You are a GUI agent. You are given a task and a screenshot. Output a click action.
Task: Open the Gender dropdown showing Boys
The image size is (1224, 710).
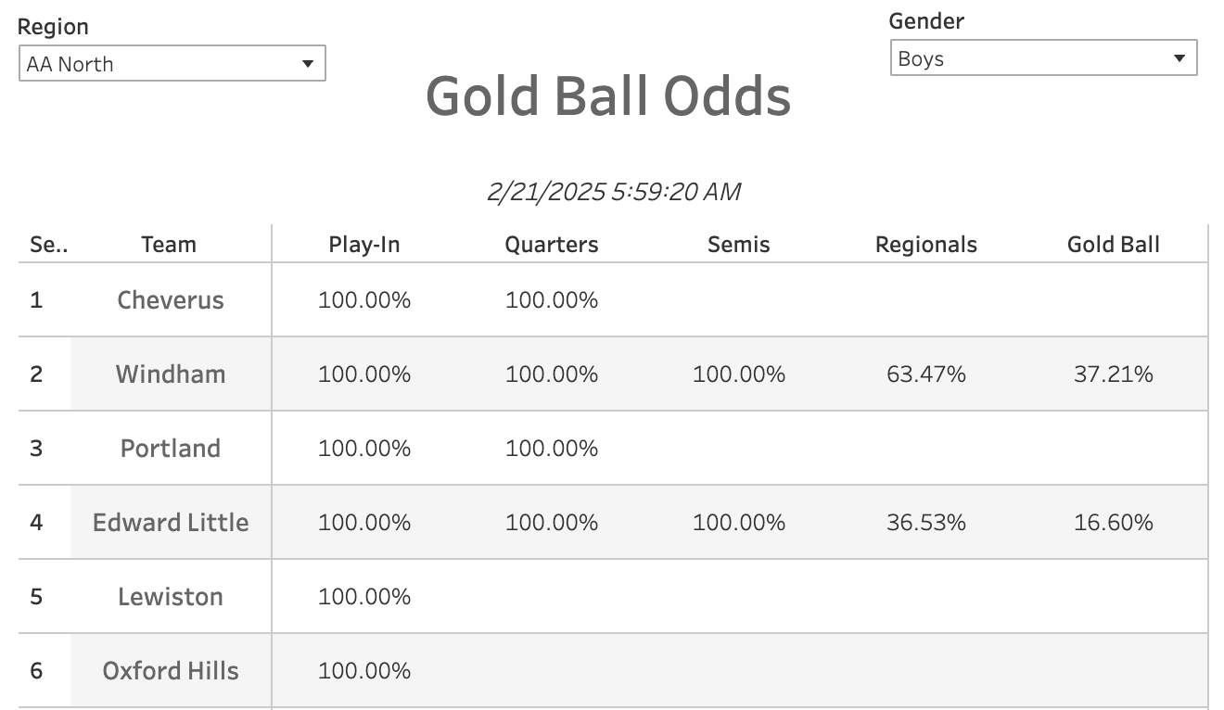pos(1043,58)
